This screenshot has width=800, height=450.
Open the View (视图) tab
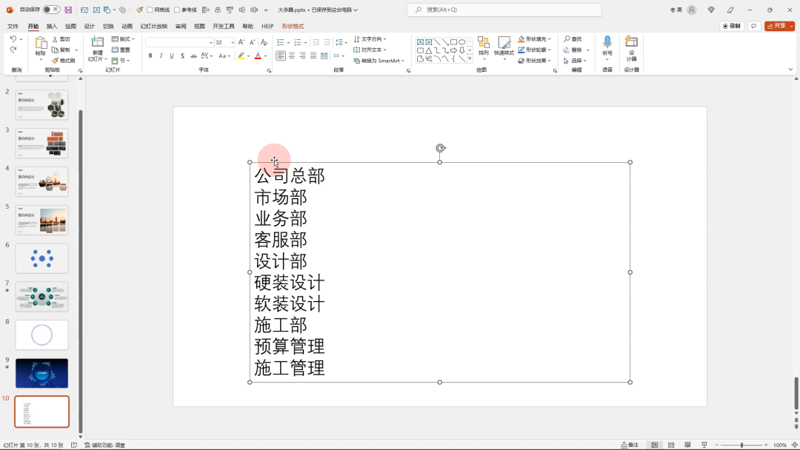pyautogui.click(x=199, y=26)
